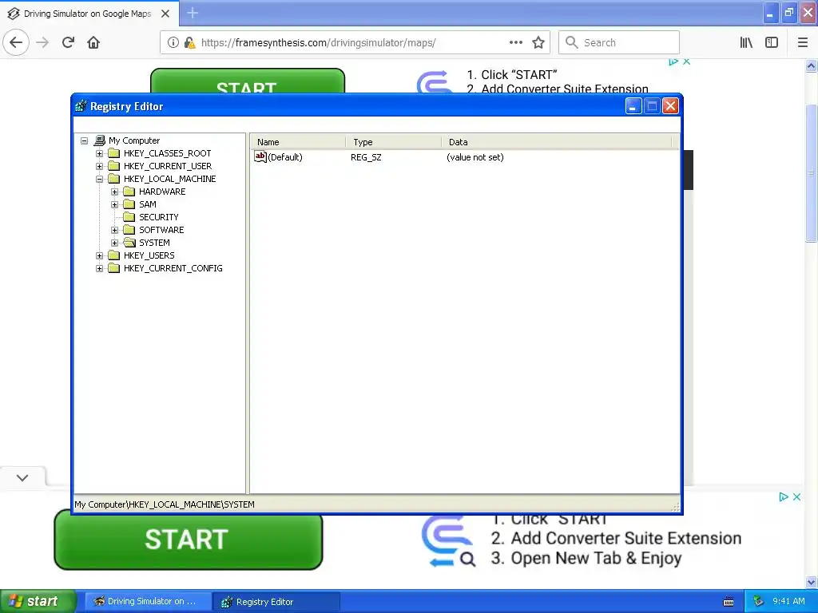Viewport: 818px width, 613px height.
Task: Click the down chevron tab on page left
Action: click(x=22, y=477)
